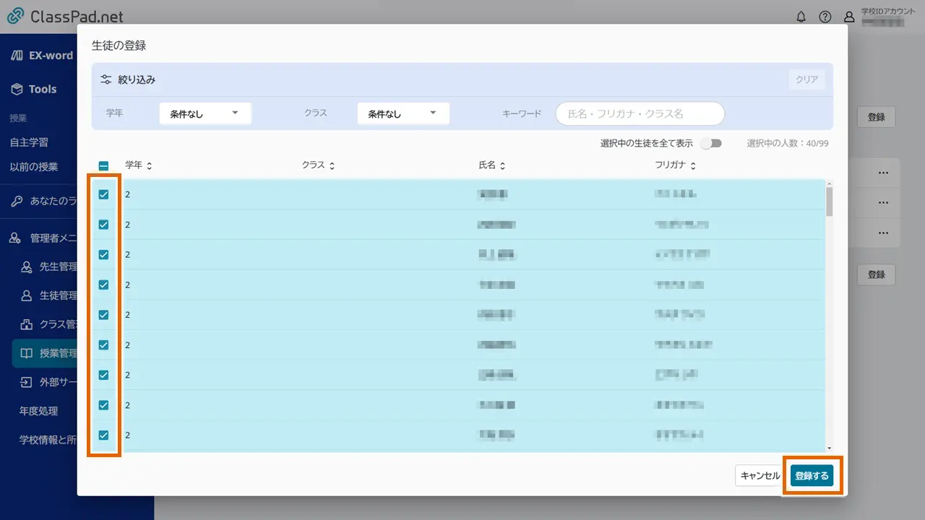Open the クラス condition dropdown
925x520 pixels.
403,113
